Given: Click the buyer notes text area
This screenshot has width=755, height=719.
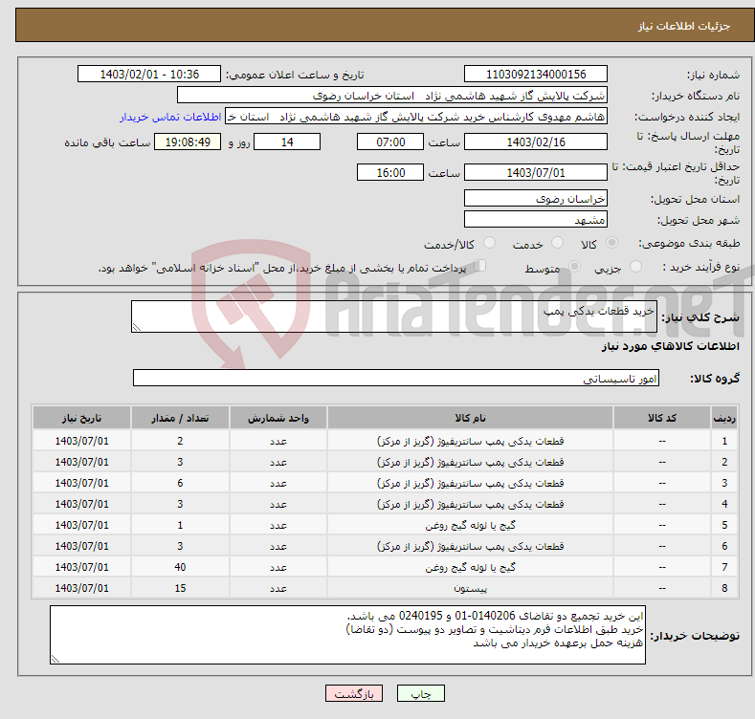Looking at the screenshot, I should pyautogui.click(x=347, y=635).
